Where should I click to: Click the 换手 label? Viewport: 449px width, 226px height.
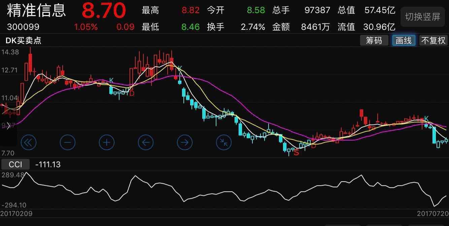click(216, 27)
